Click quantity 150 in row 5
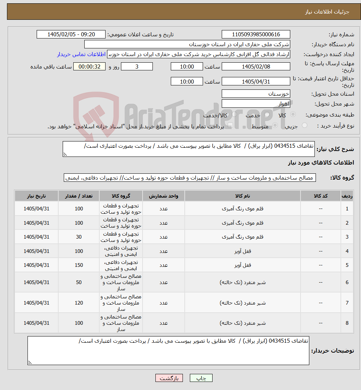Image resolution: width=361 pixels, height=390 pixels. point(79,265)
